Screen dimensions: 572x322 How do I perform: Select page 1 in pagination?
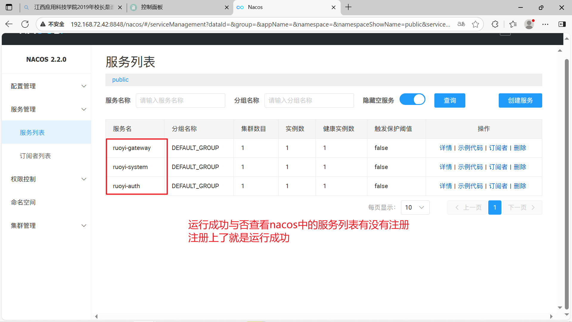495,208
